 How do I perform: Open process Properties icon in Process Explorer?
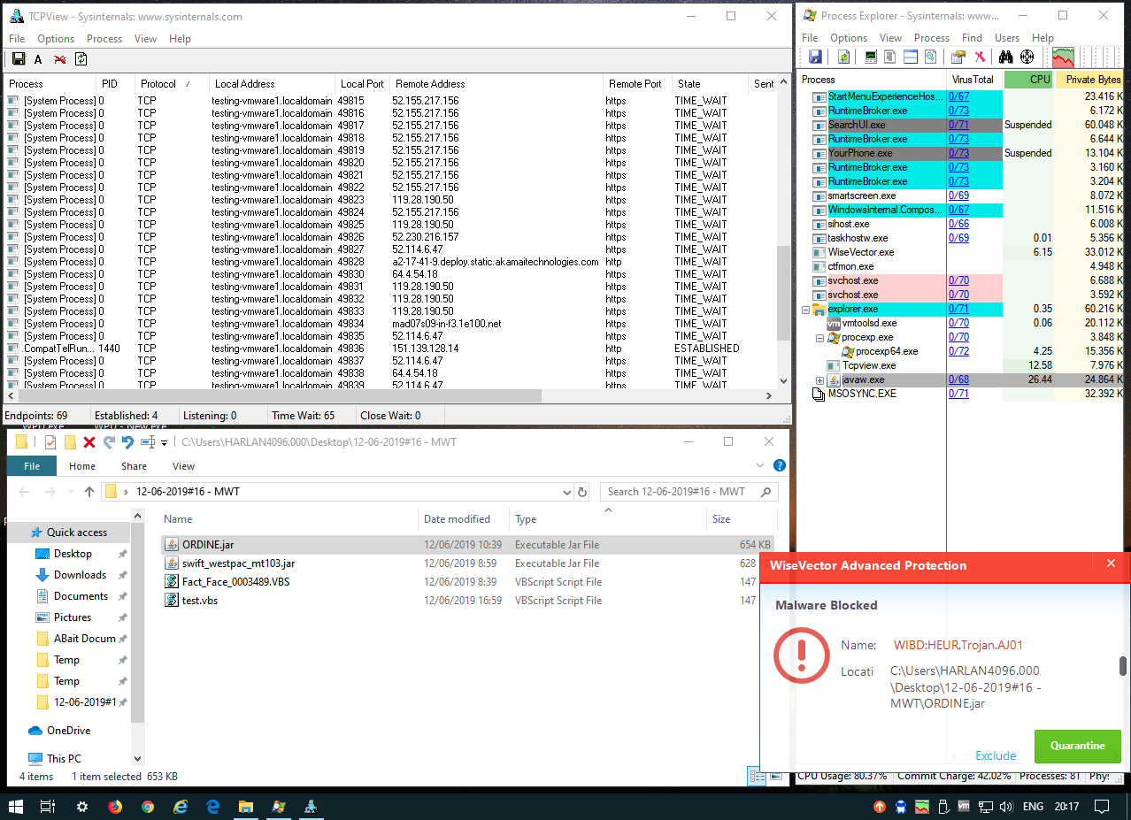pos(958,57)
